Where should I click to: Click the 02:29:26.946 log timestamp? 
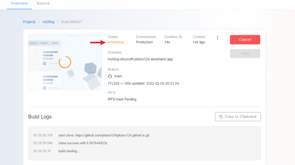tap(43, 143)
